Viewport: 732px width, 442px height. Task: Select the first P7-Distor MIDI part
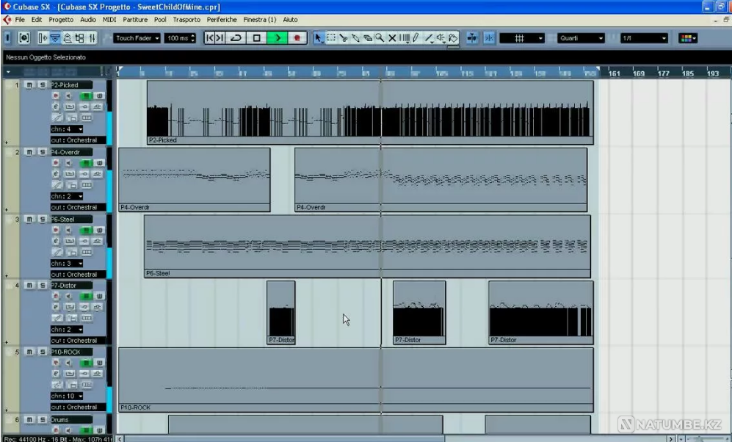coord(280,313)
